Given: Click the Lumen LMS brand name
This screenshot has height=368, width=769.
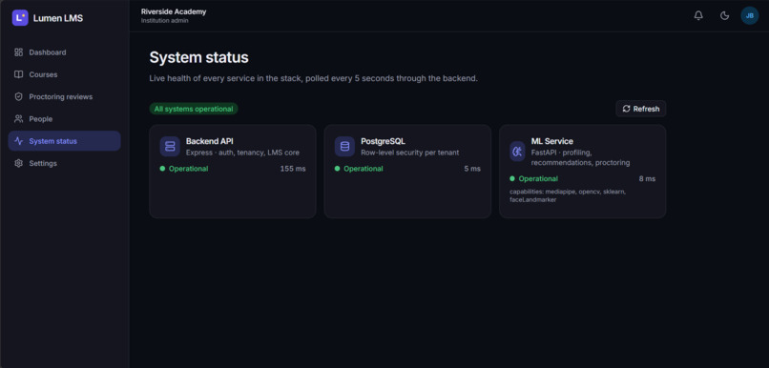Looking at the screenshot, I should (x=58, y=19).
